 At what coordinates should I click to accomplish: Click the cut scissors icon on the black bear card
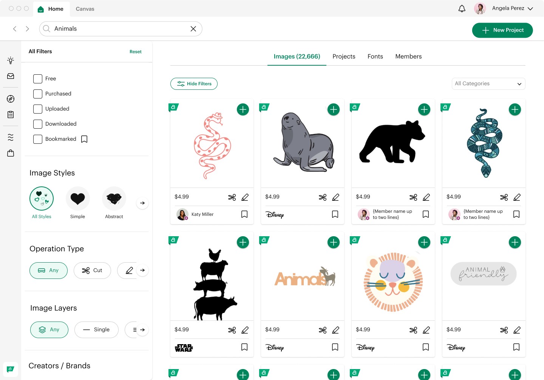[413, 197]
